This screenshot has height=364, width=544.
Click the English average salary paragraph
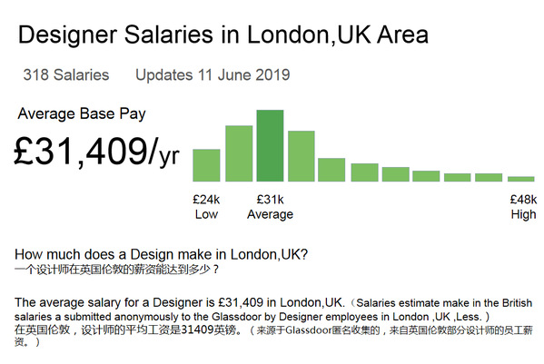point(273,310)
